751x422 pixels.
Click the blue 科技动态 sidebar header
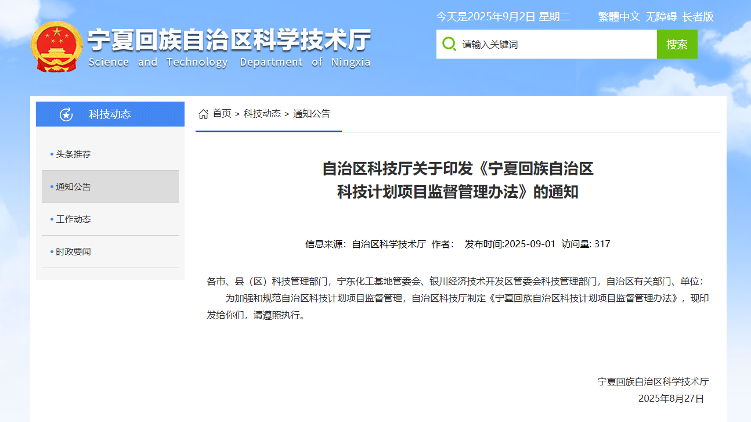(110, 114)
